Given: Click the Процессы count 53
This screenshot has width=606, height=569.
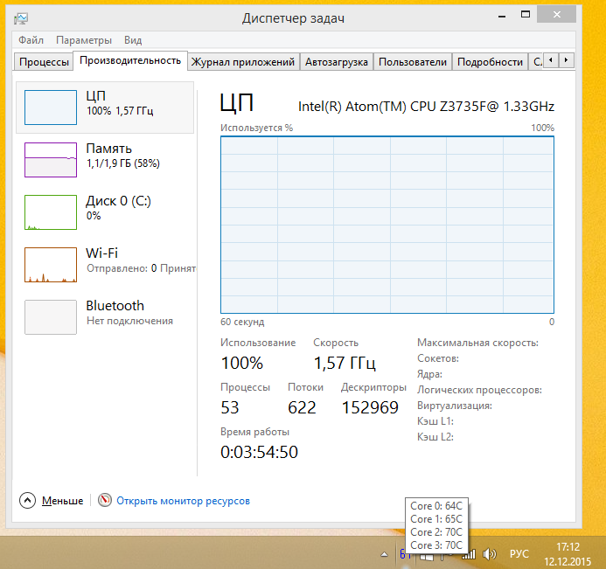Looking at the screenshot, I should (230, 407).
